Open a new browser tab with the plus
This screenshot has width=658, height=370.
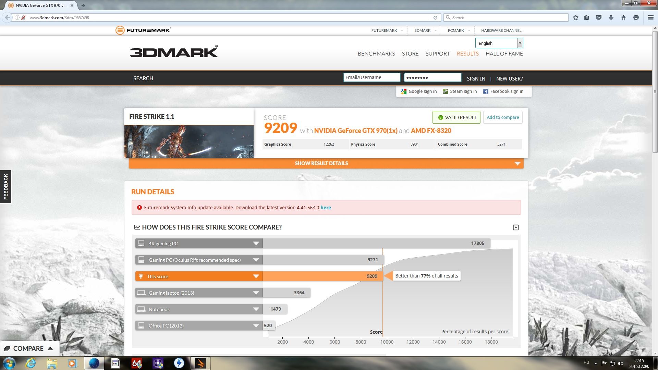click(83, 5)
